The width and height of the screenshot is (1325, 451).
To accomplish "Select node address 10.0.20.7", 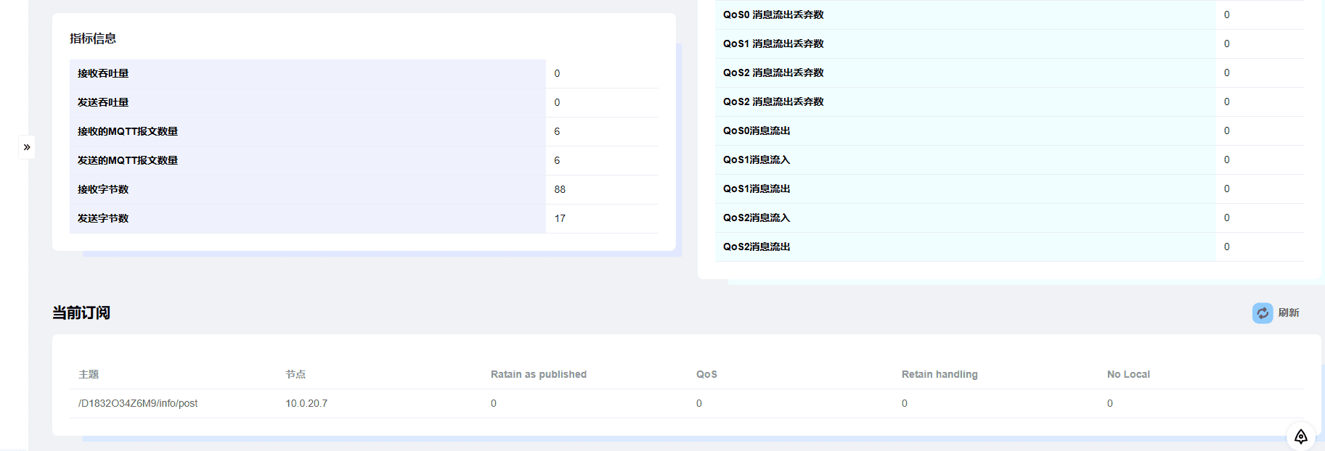I will [306, 403].
